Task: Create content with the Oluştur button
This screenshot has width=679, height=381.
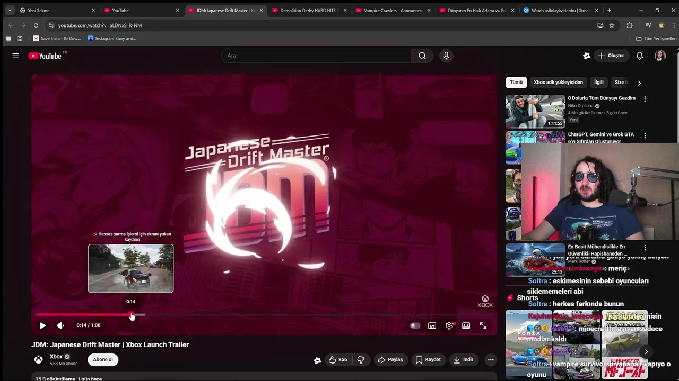Action: 611,56
